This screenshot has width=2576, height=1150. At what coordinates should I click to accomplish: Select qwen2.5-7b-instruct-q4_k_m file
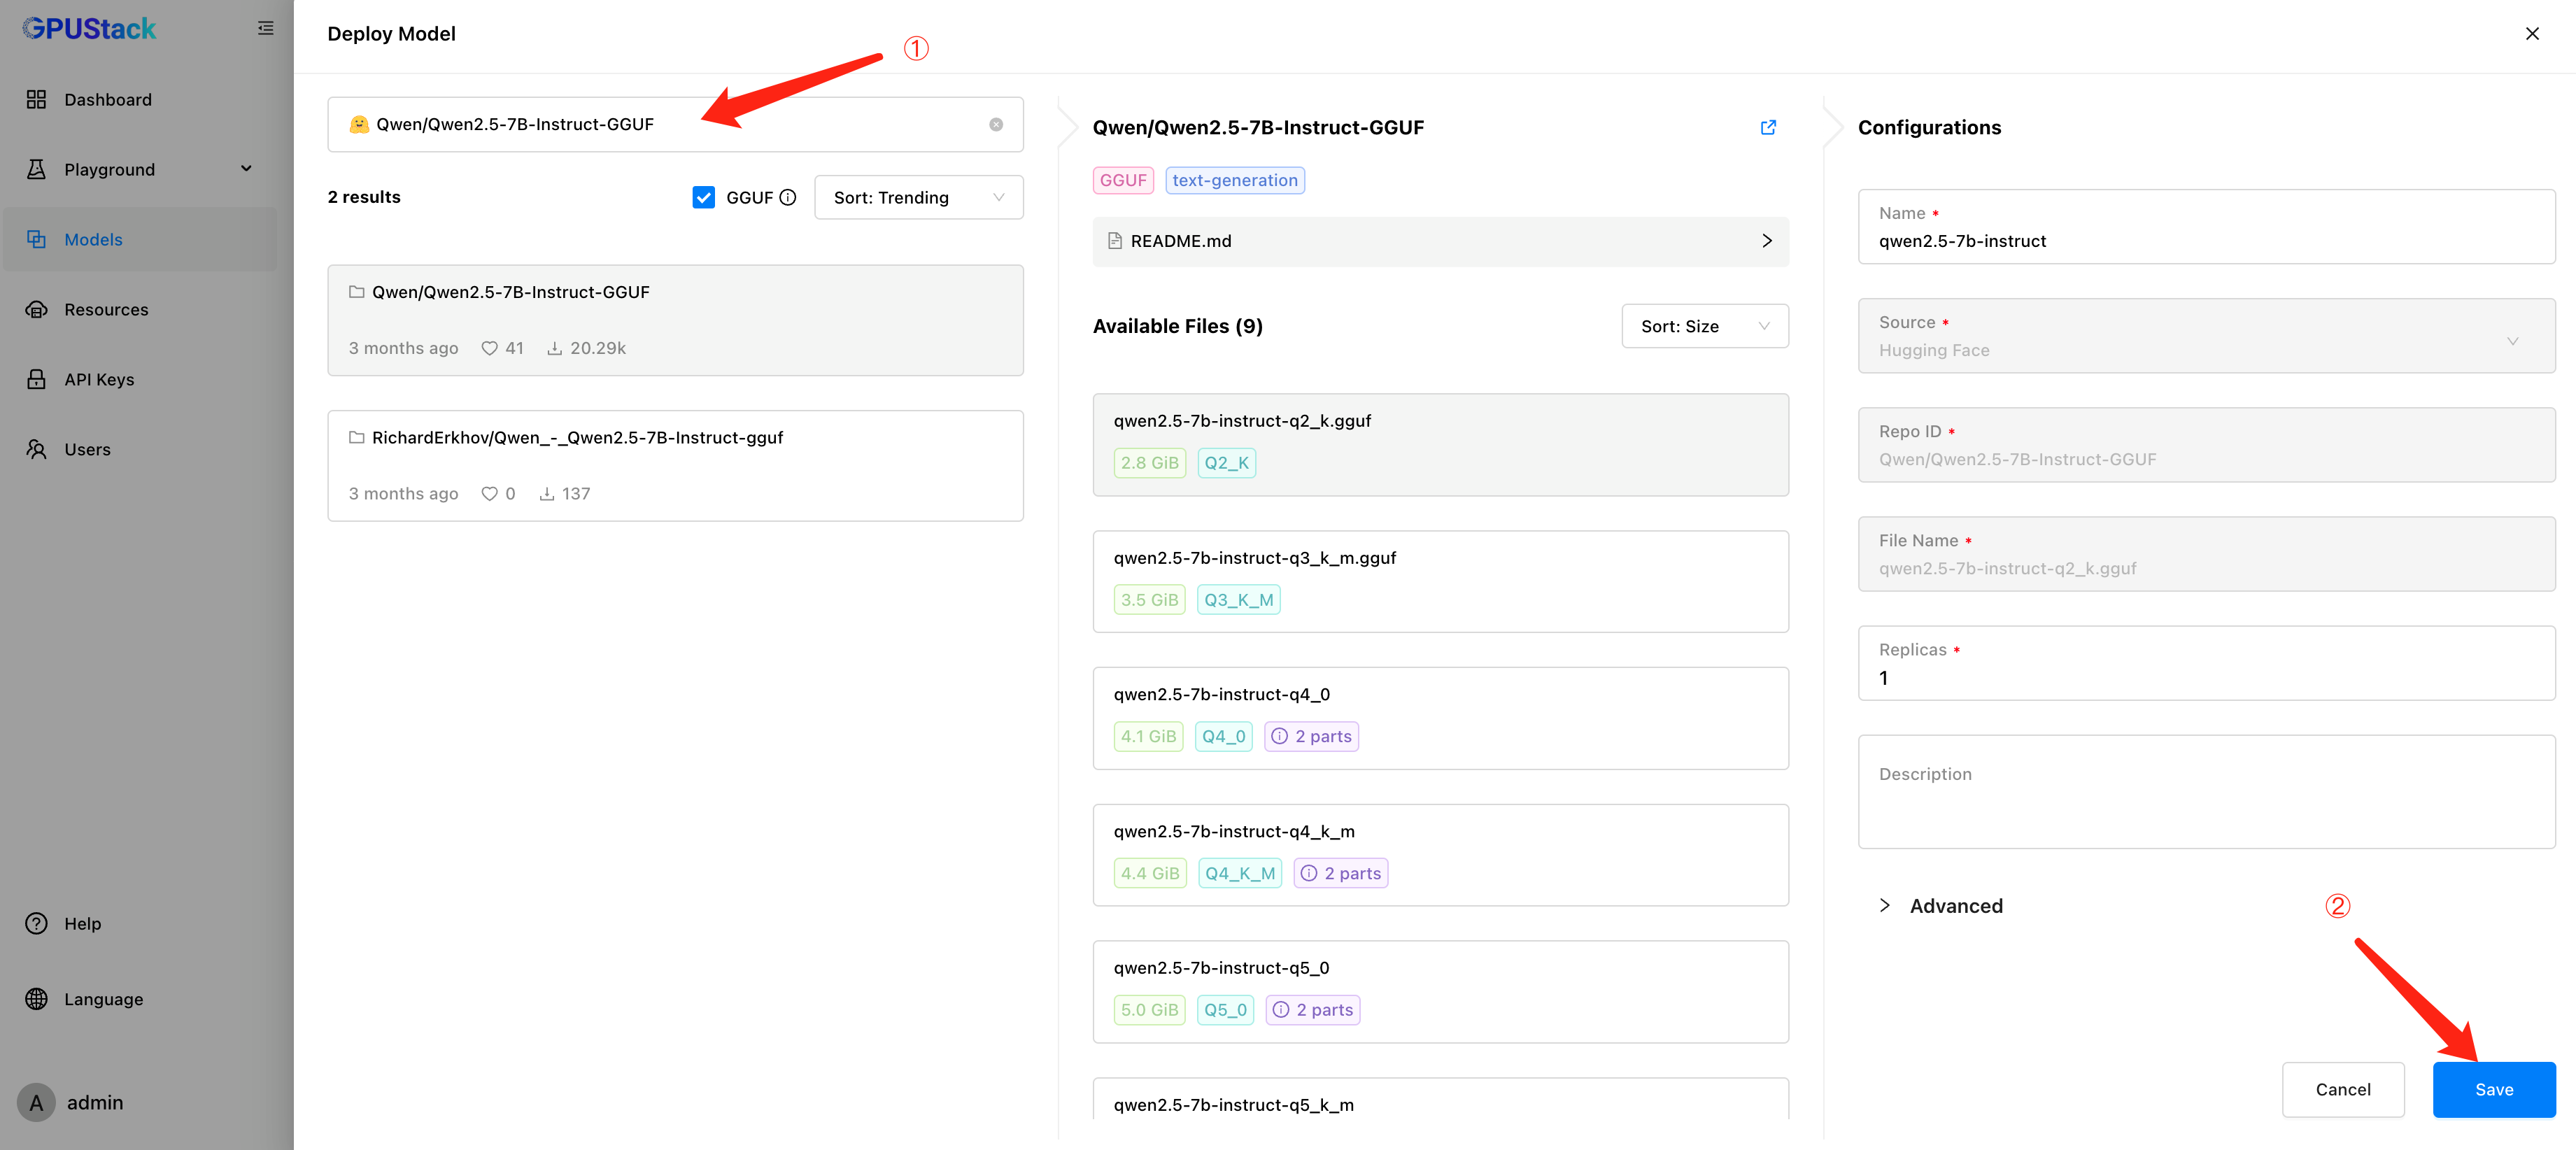[x=1440, y=855]
